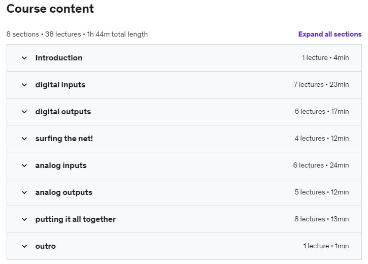Expand the putting it all together title
This screenshot has width=368, height=264.
(x=76, y=219)
